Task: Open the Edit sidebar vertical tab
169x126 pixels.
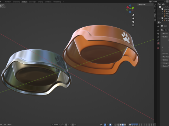Action: 155,20
